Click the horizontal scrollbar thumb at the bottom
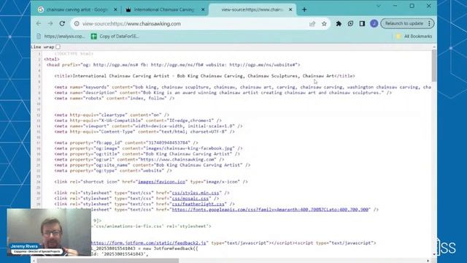 click(108, 261)
